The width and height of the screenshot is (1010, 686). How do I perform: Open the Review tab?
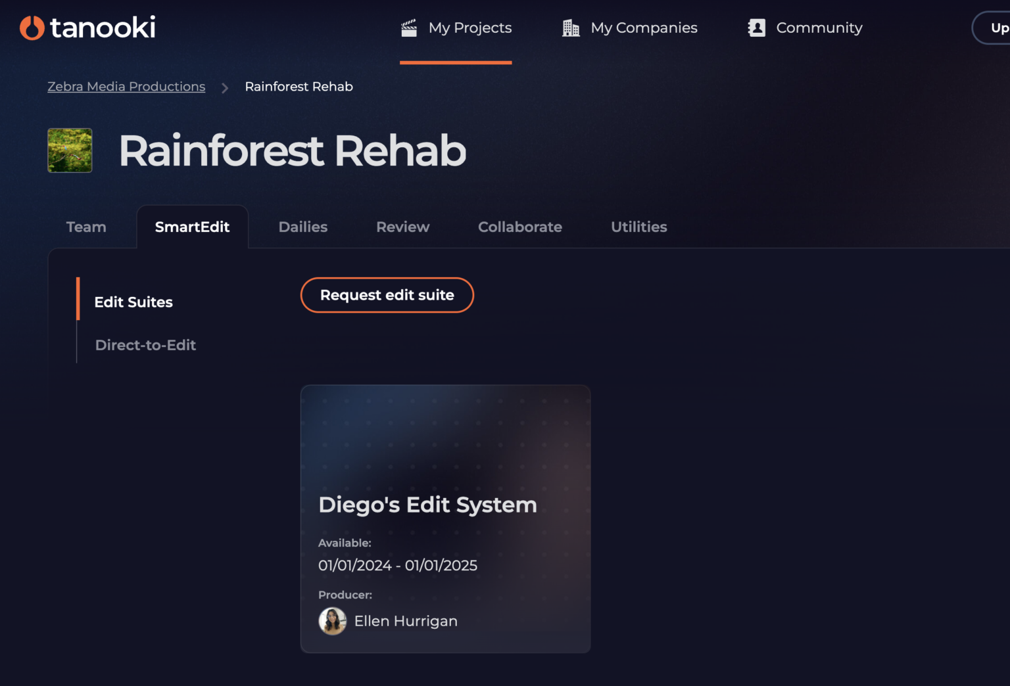tap(402, 227)
